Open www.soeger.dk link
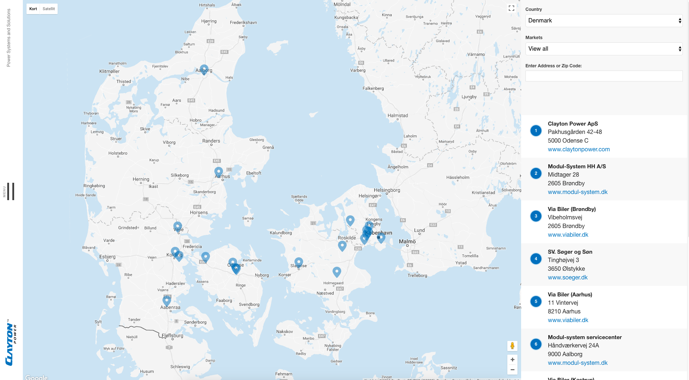 [568, 277]
